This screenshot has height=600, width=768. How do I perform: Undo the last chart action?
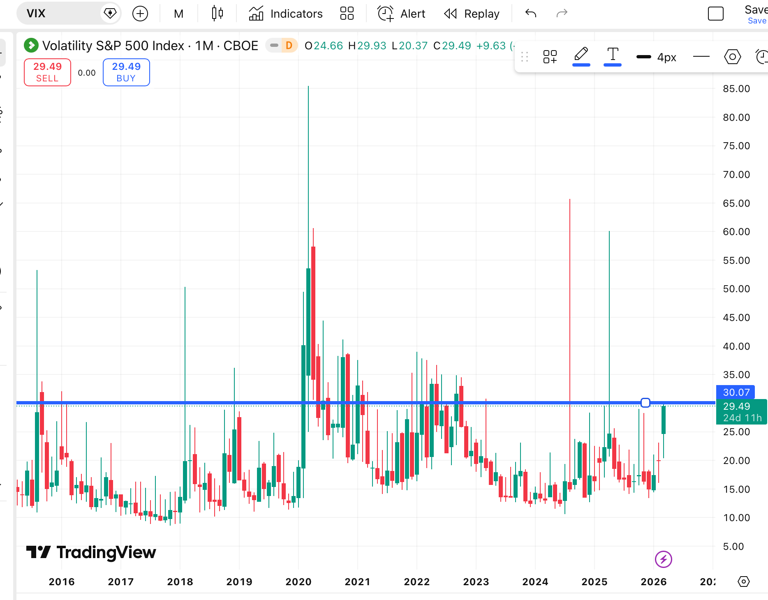(x=531, y=14)
